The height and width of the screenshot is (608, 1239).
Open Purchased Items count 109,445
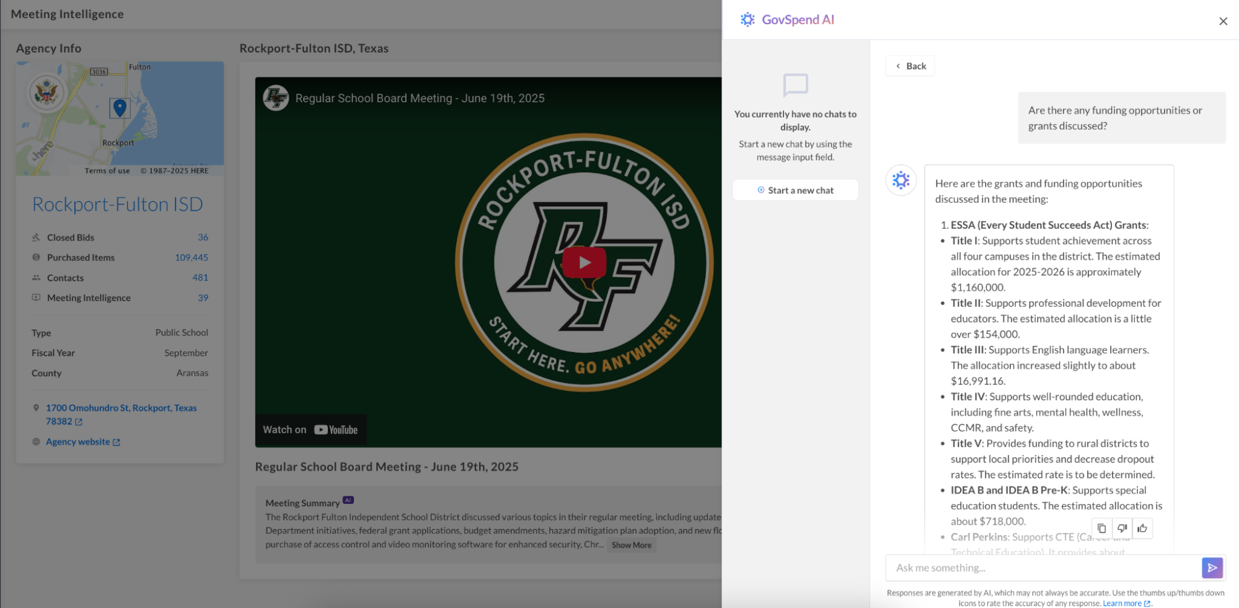(x=191, y=258)
